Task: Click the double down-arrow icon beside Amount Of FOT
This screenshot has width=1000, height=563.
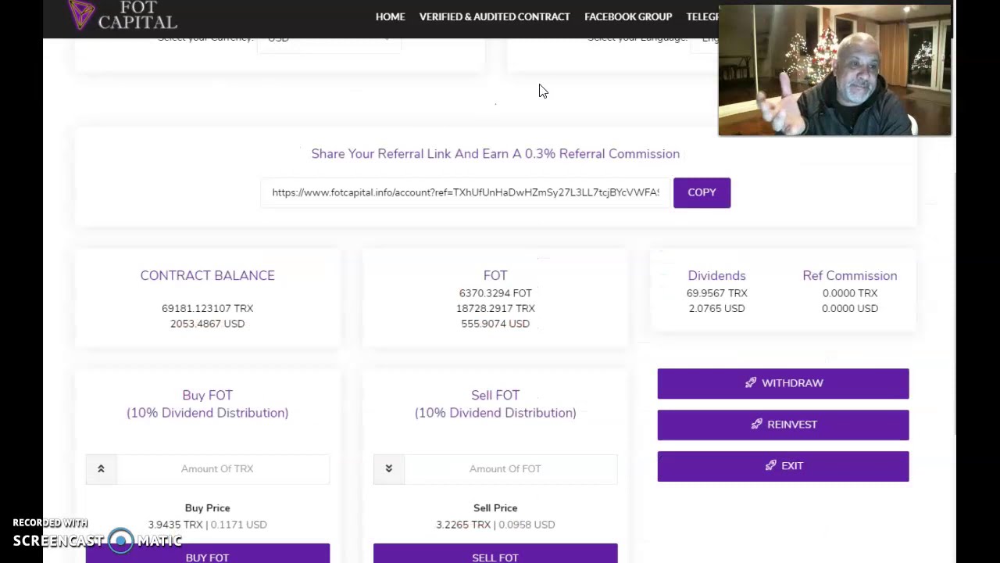Action: click(388, 468)
